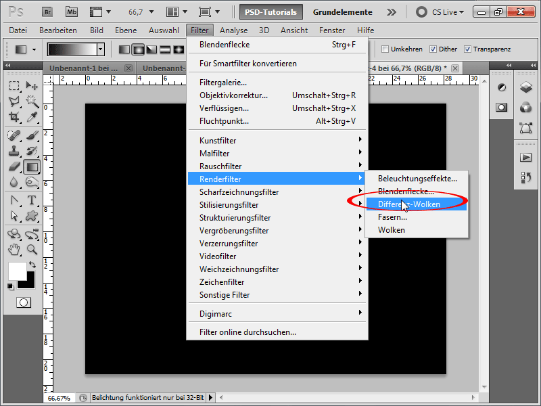Select the 3D Rotate tool
The width and height of the screenshot is (541, 406).
(14, 234)
